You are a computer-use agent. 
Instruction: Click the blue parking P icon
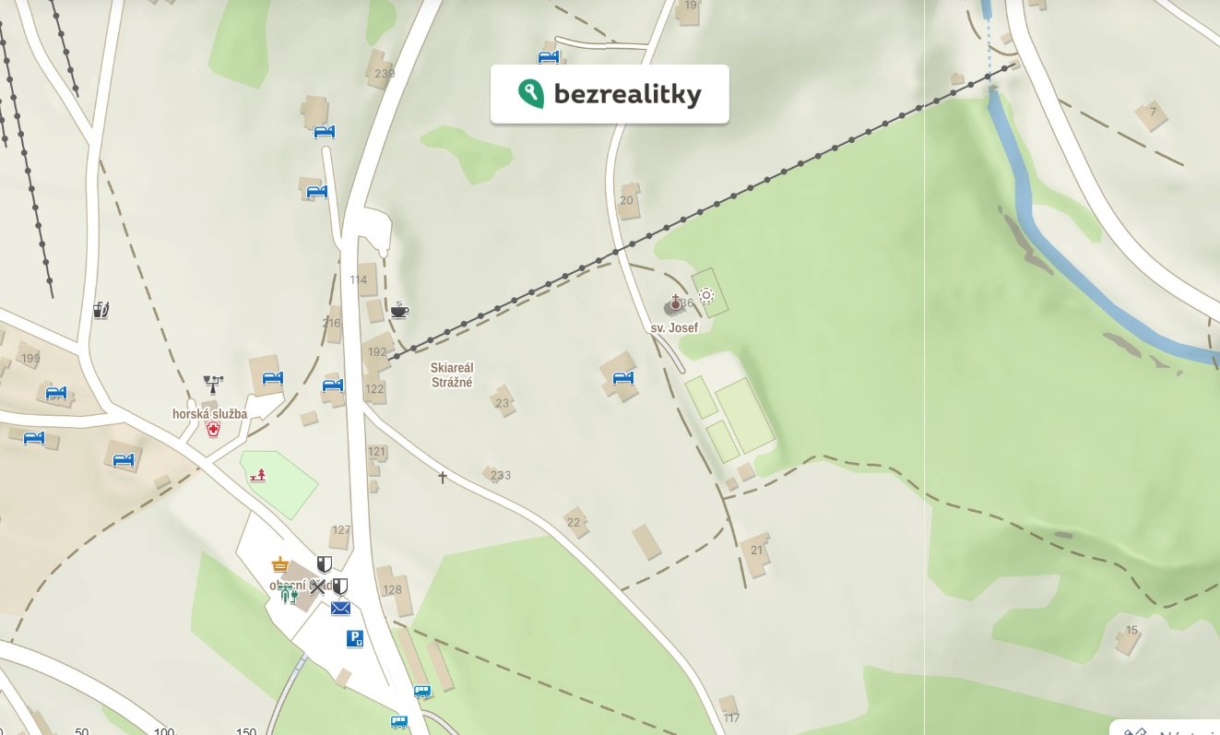click(355, 638)
